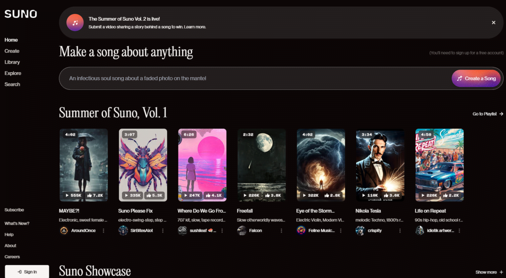Open Search in the sidebar
This screenshot has width=506, height=278.
[12, 84]
